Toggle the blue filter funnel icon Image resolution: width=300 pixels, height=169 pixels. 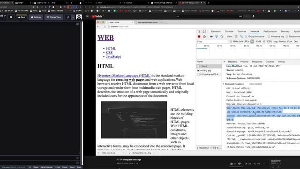pyautogui.click(x=217, y=37)
